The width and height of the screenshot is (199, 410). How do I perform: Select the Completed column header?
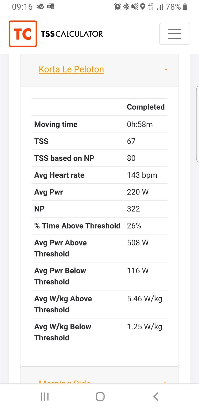tap(146, 107)
